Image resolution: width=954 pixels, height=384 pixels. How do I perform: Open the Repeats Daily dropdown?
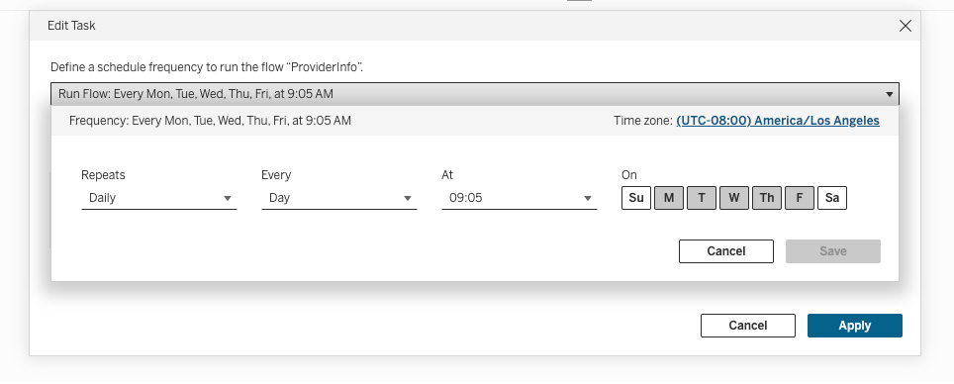[158, 198]
